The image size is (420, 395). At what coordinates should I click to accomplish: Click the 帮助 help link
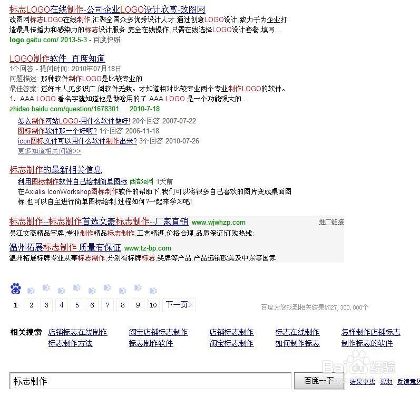click(x=386, y=382)
